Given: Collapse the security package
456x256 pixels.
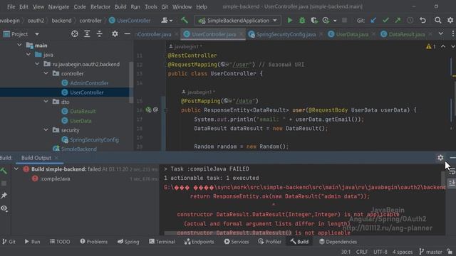Looking at the screenshot, I should pyautogui.click(x=46, y=130).
